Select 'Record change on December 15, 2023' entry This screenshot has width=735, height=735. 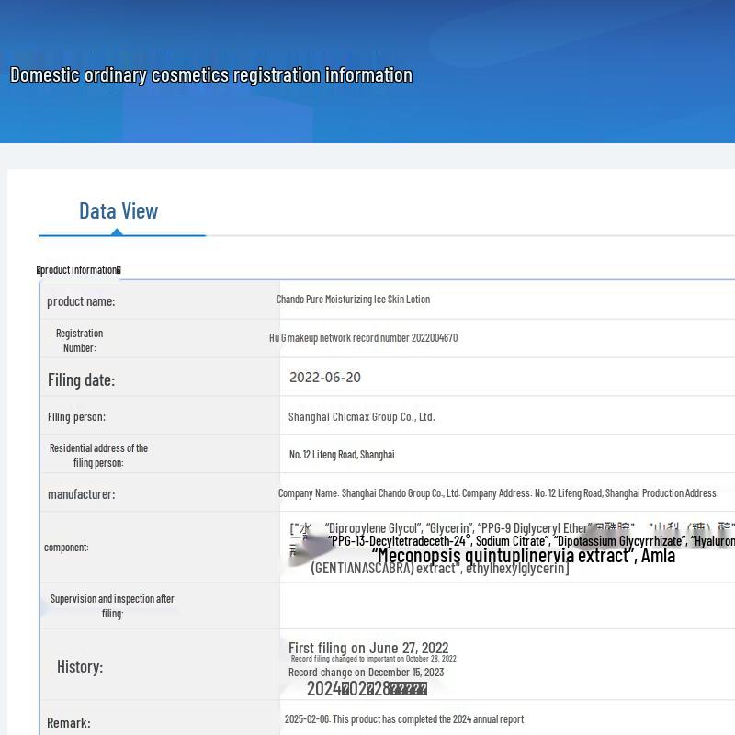(366, 673)
